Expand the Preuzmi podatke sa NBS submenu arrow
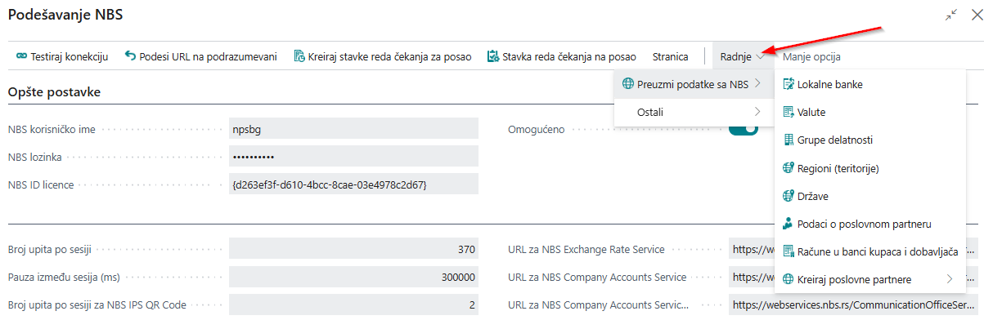The height and width of the screenshot is (320, 984). pos(757,84)
